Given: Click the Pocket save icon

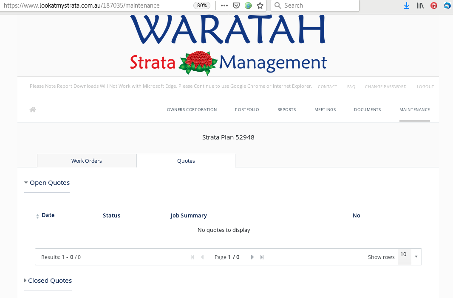Looking at the screenshot, I should click(236, 6).
